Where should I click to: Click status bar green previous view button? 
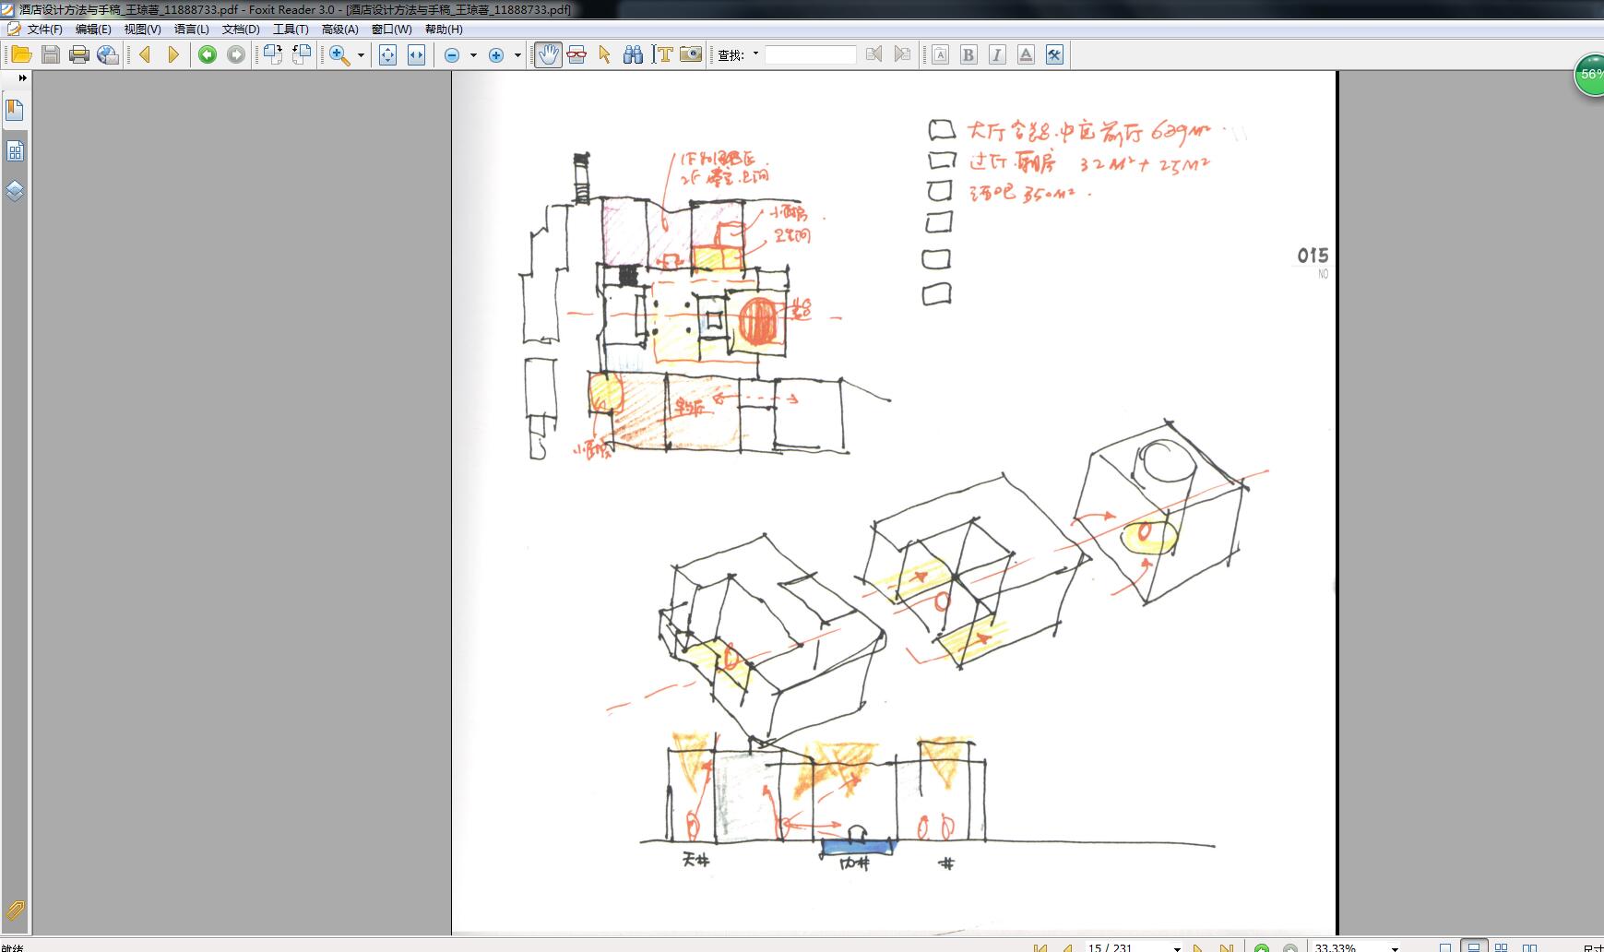coord(1261,947)
